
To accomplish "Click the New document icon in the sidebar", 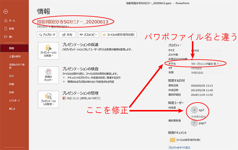I will click(6, 28).
